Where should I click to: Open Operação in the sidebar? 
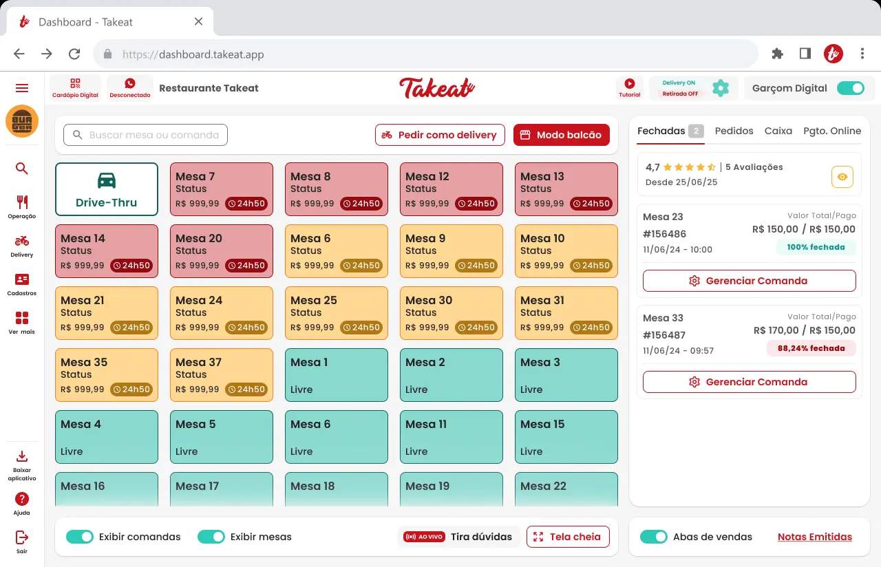[x=22, y=206]
